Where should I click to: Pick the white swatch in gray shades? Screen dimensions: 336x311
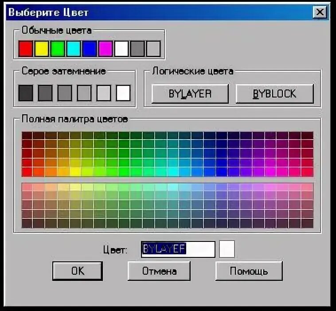pyautogui.click(x=123, y=93)
